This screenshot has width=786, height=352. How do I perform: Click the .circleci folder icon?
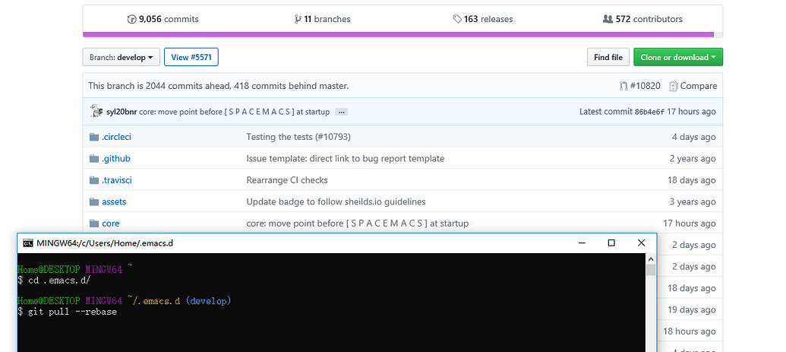pyautogui.click(x=94, y=138)
